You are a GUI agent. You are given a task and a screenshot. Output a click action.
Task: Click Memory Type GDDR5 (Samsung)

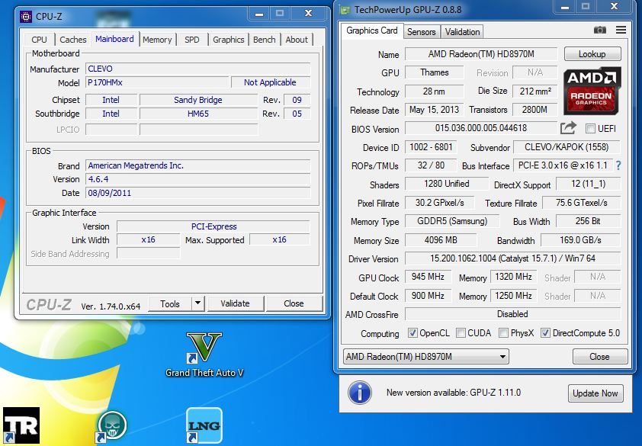click(x=452, y=221)
